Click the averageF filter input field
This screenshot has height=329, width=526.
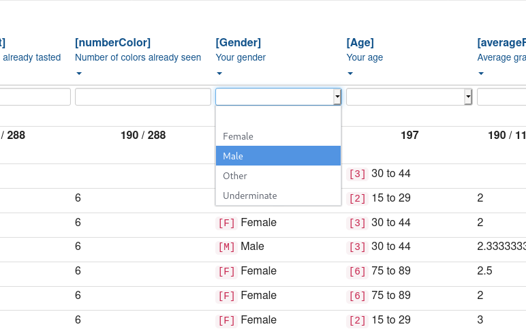501,97
